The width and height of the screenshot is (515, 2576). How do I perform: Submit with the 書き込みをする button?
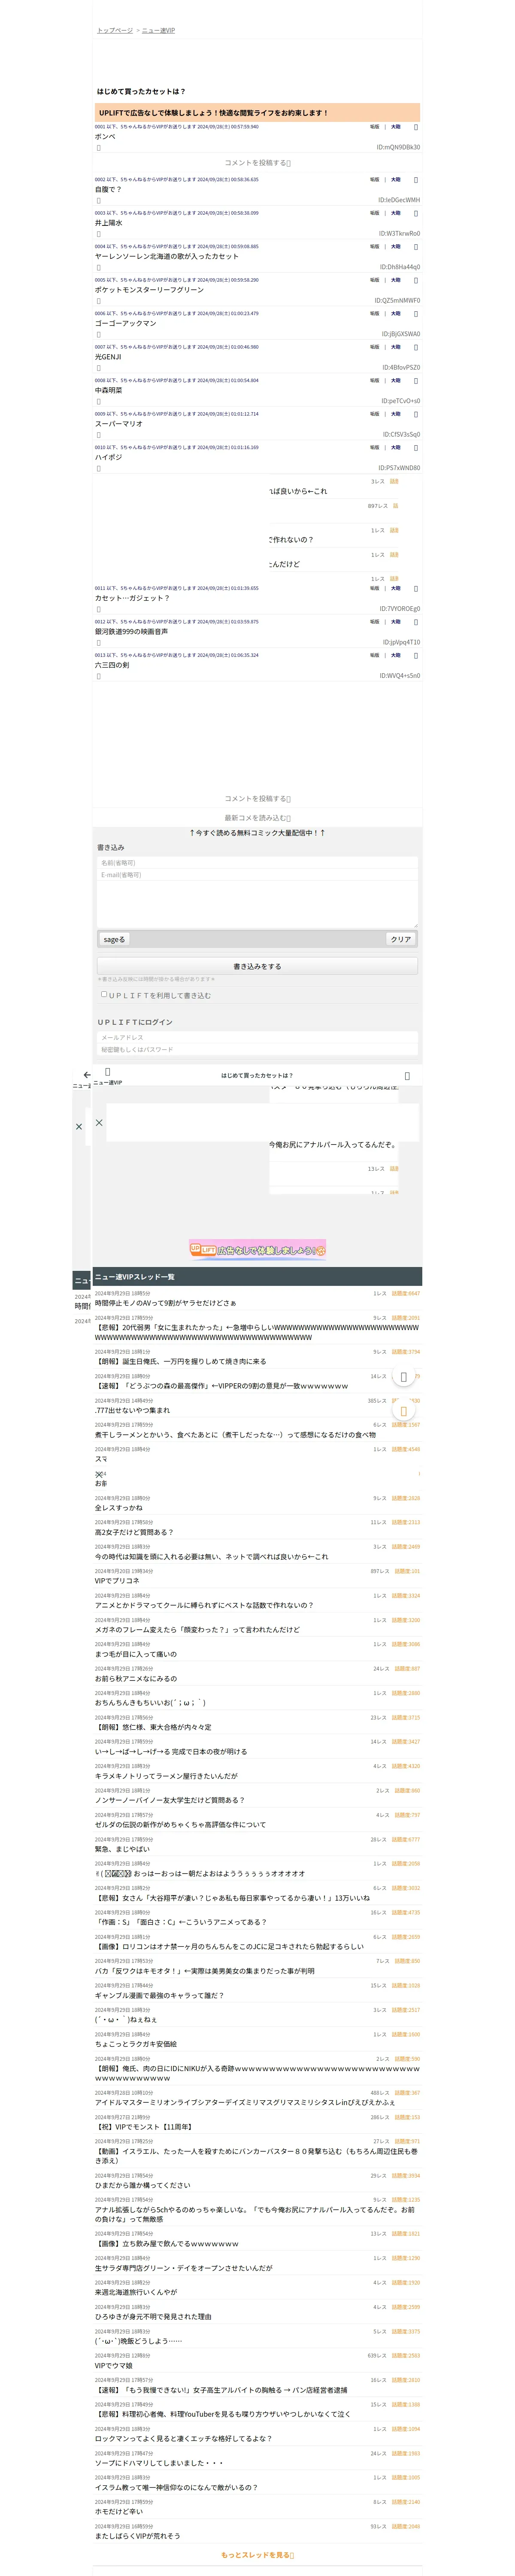(x=257, y=966)
